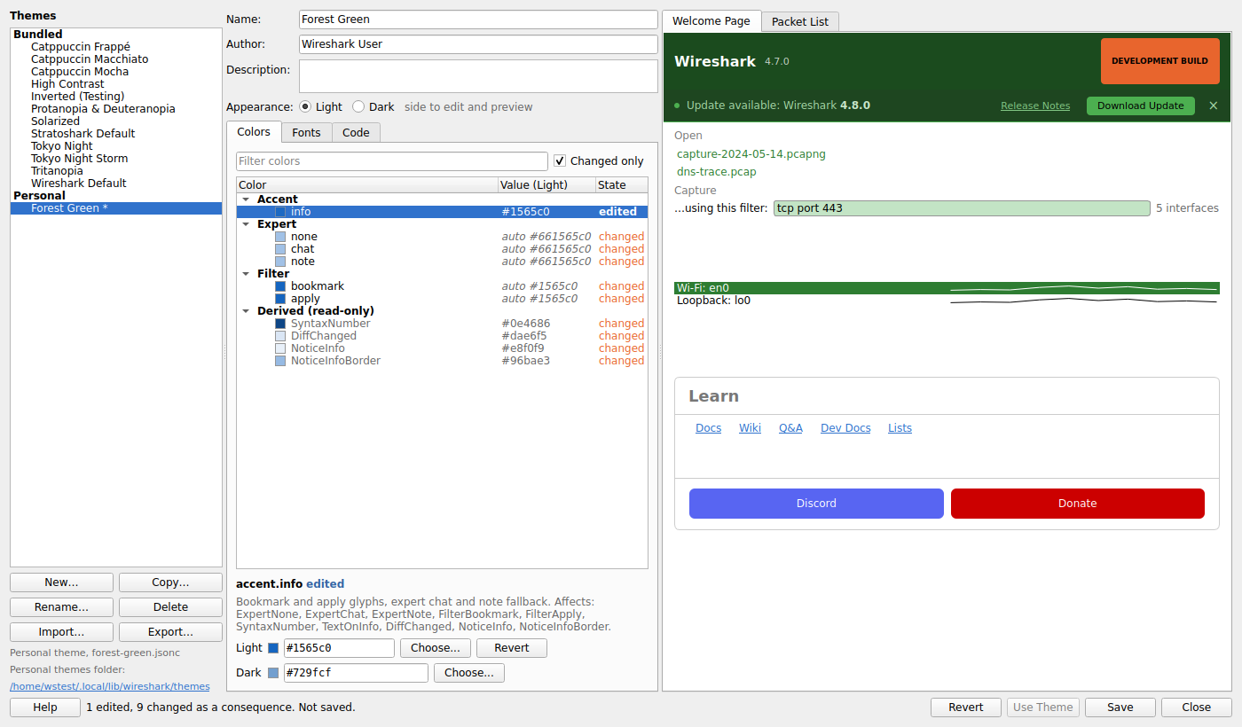Click the Filter colors search field
The width and height of the screenshot is (1242, 727).
392,161
